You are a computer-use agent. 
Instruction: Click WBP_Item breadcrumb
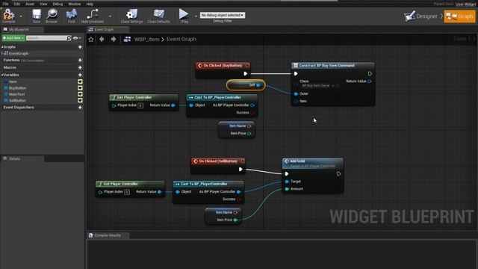click(146, 40)
